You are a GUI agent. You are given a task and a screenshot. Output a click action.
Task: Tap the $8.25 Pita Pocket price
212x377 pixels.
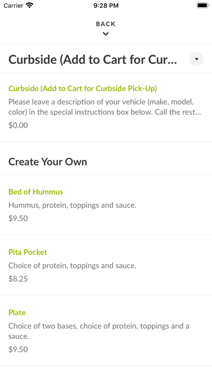pyautogui.click(x=18, y=278)
